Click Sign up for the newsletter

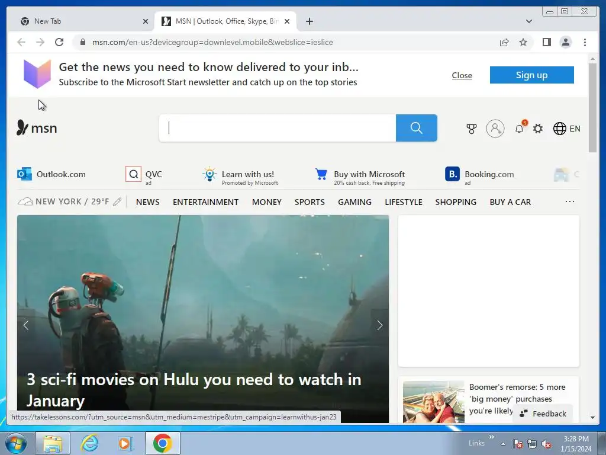tap(532, 75)
